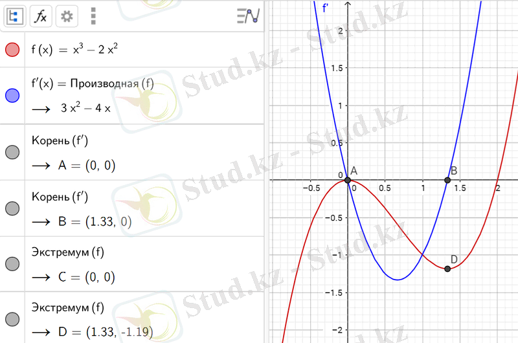Click the x-axis label −0.5
This screenshot has width=518, height=343.
coord(311,188)
